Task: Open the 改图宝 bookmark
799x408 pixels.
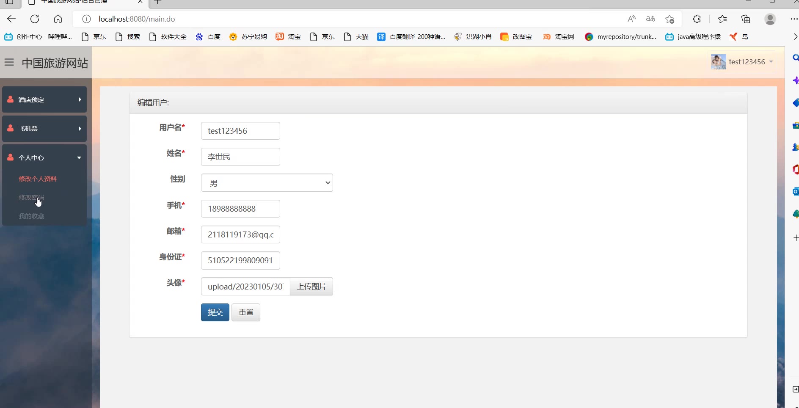Action: tap(516, 37)
